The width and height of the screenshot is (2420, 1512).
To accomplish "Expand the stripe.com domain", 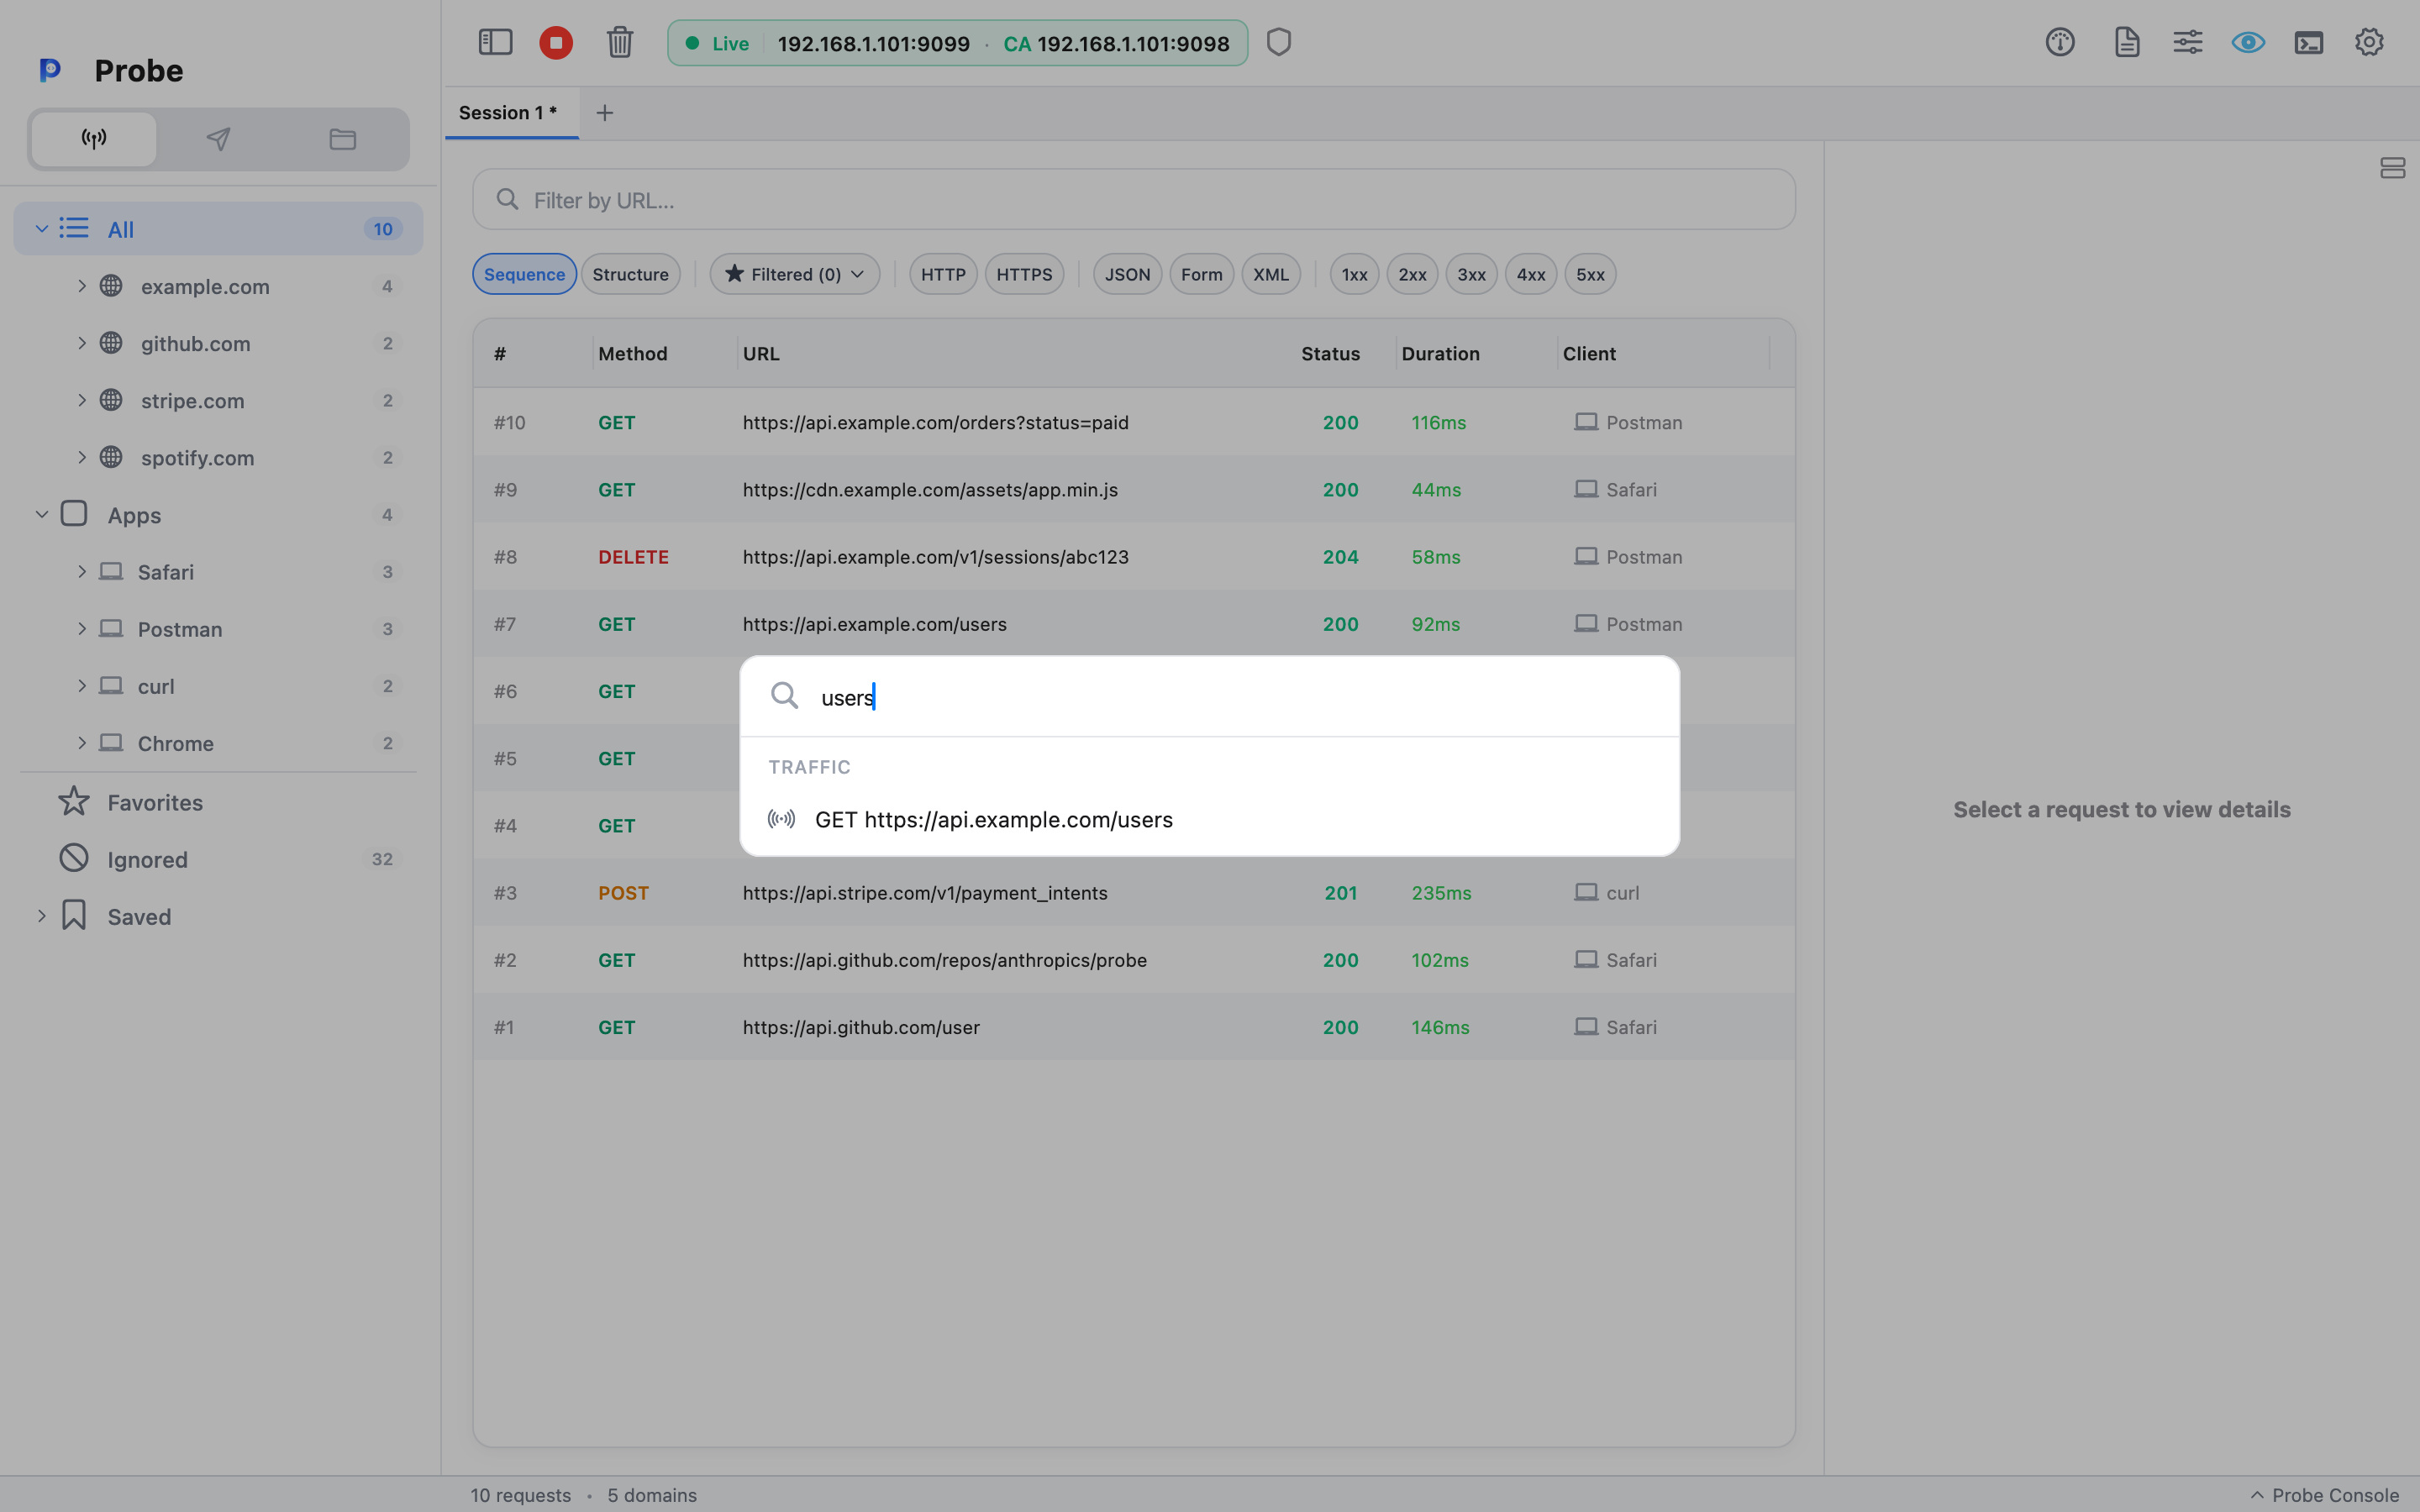I will tap(82, 400).
